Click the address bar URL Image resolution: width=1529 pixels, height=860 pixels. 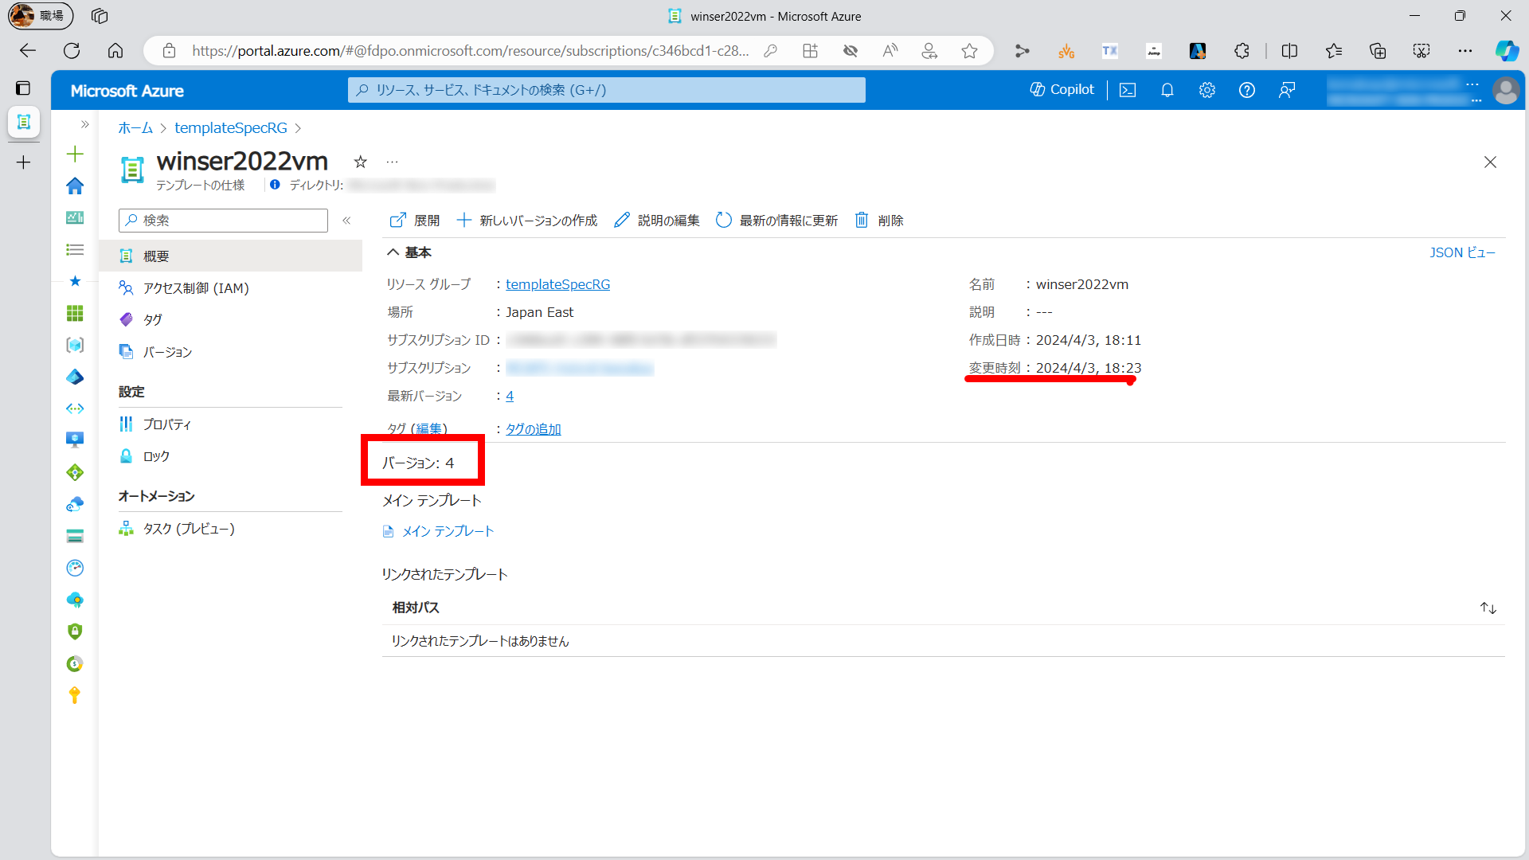coord(470,51)
